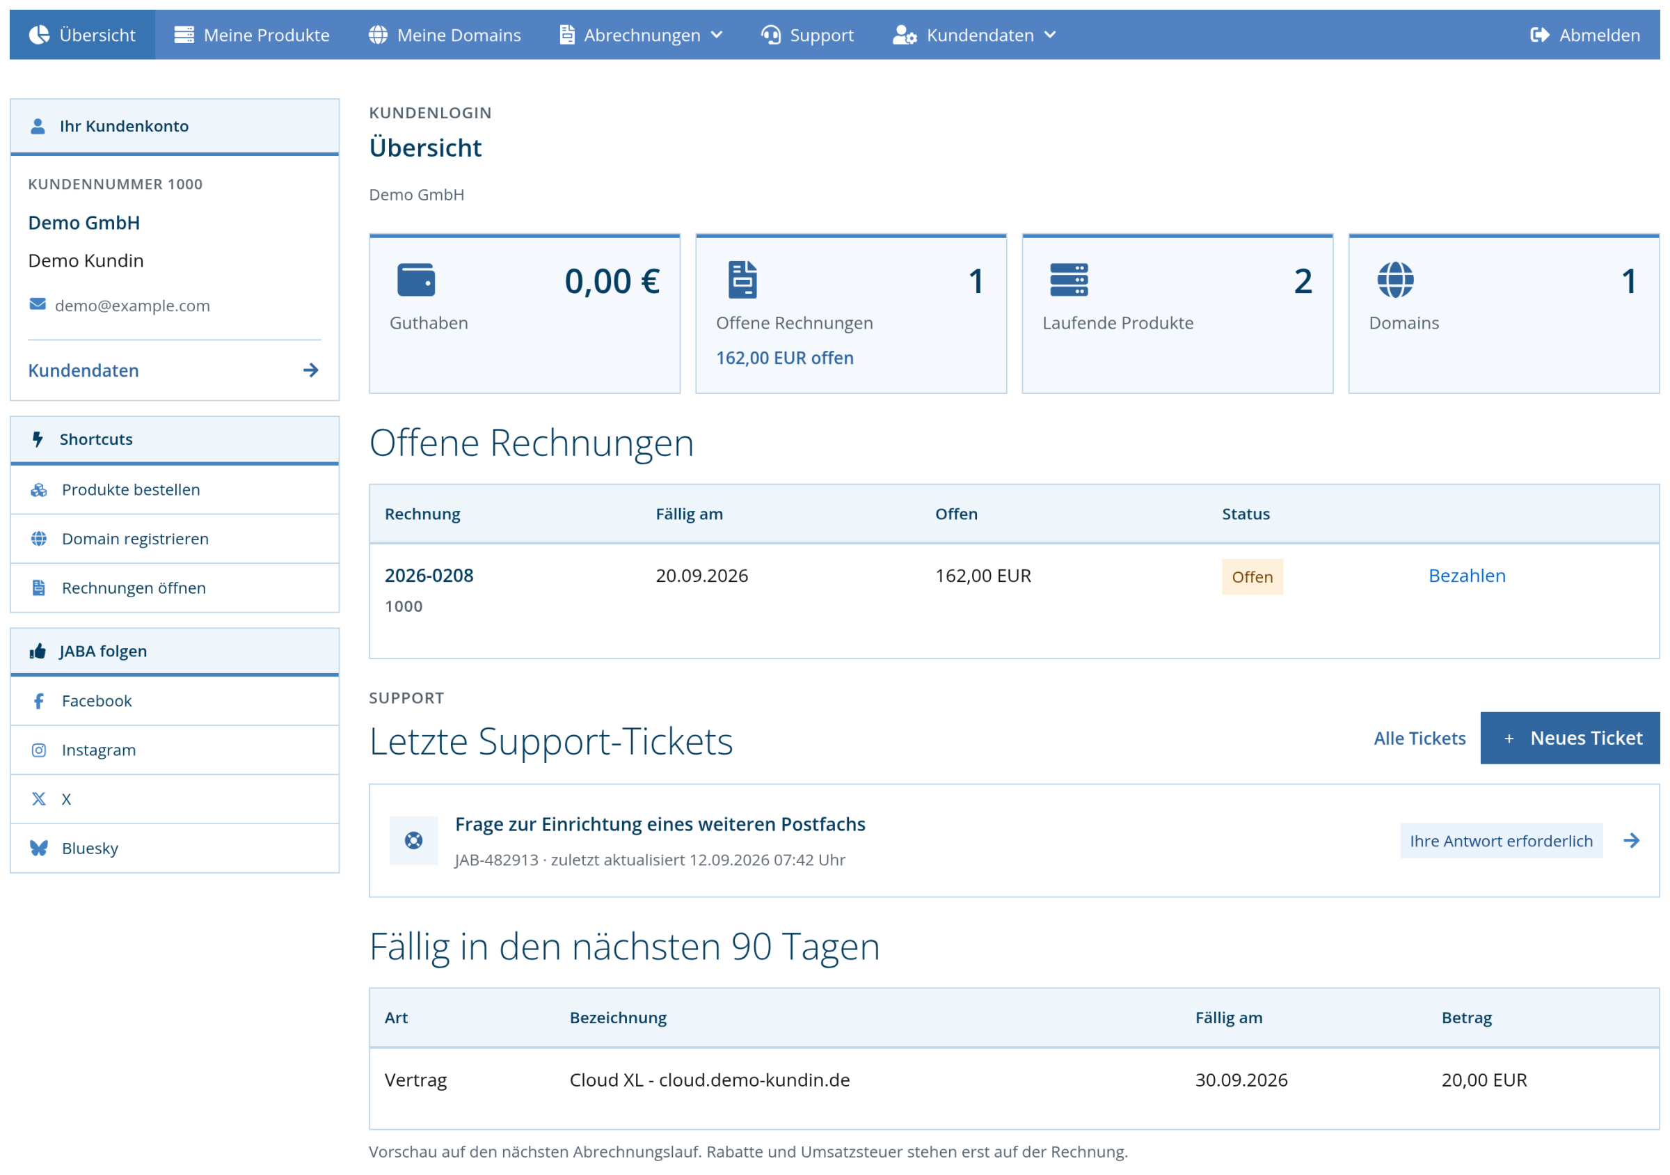Viewport: 1670px width, 1175px height.
Task: Open the Domain registrieren shortcut
Action: coord(175,538)
